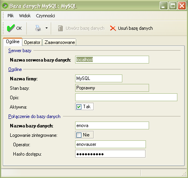The height and width of the screenshot is (178, 188).
Task: Click the printer icon in toolbar
Action: click(38, 28)
